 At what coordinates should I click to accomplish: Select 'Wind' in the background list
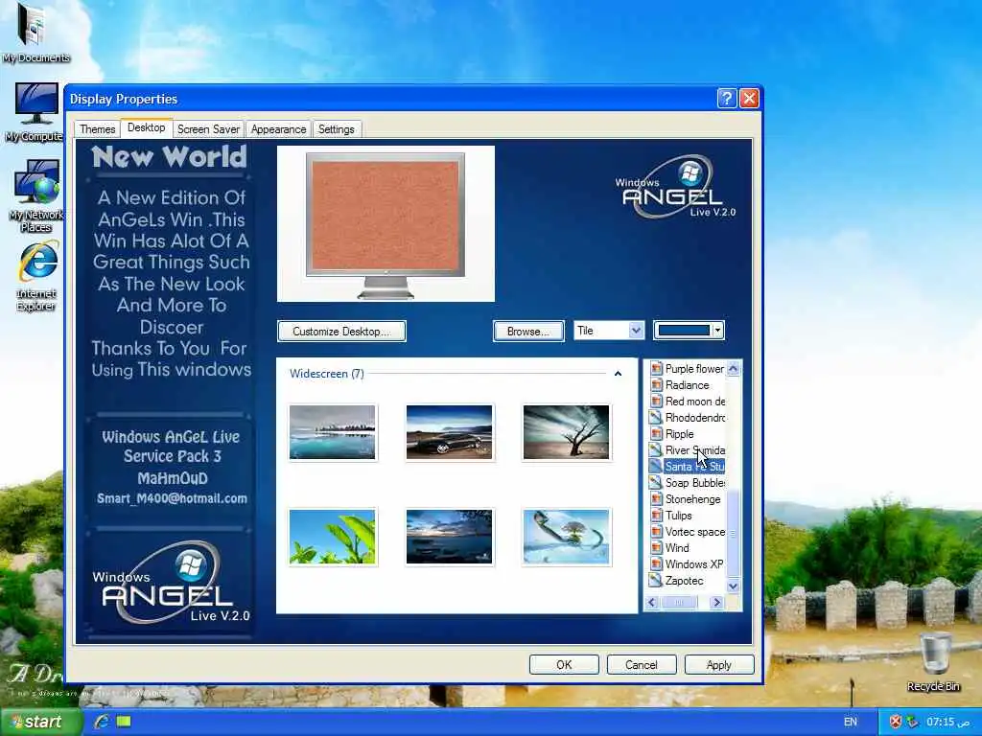(x=677, y=547)
